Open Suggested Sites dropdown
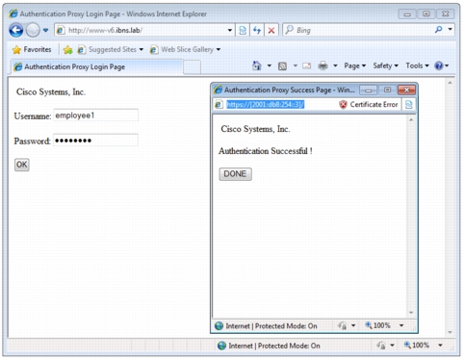 [110, 50]
